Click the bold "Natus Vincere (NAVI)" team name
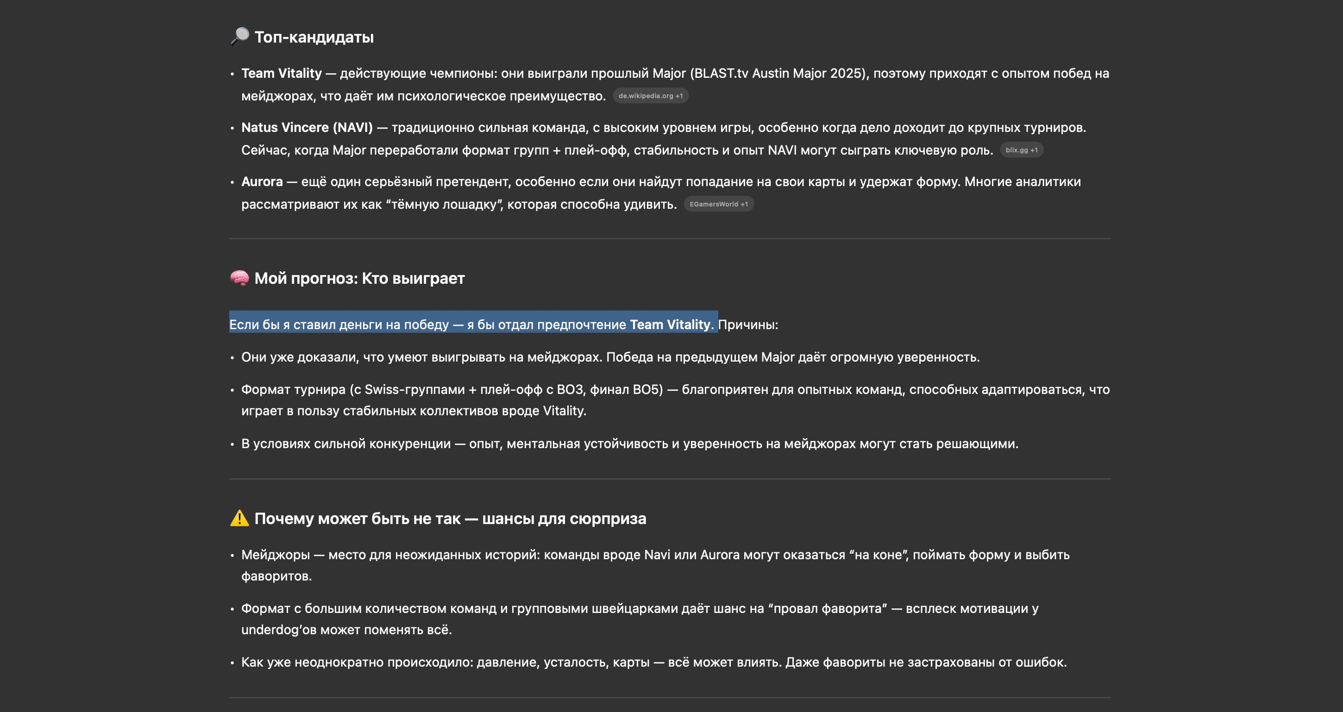The height and width of the screenshot is (712, 1343). [x=307, y=128]
